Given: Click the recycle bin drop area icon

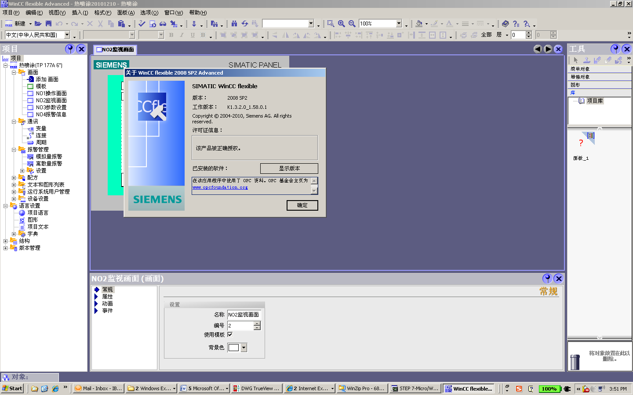Looking at the screenshot, I should (575, 362).
